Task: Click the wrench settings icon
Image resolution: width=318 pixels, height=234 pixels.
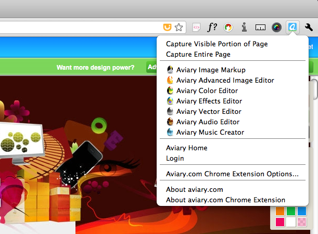Action: (x=309, y=27)
